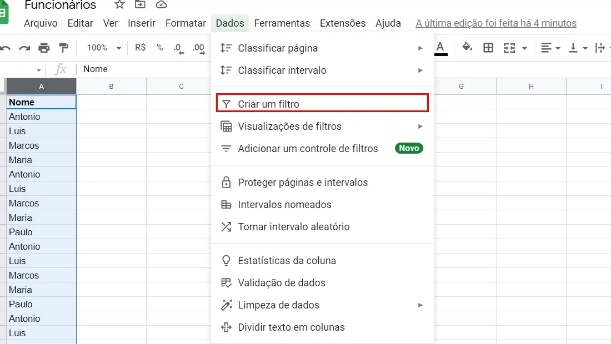Choose Tornar intervalo aleatório

tap(323, 227)
